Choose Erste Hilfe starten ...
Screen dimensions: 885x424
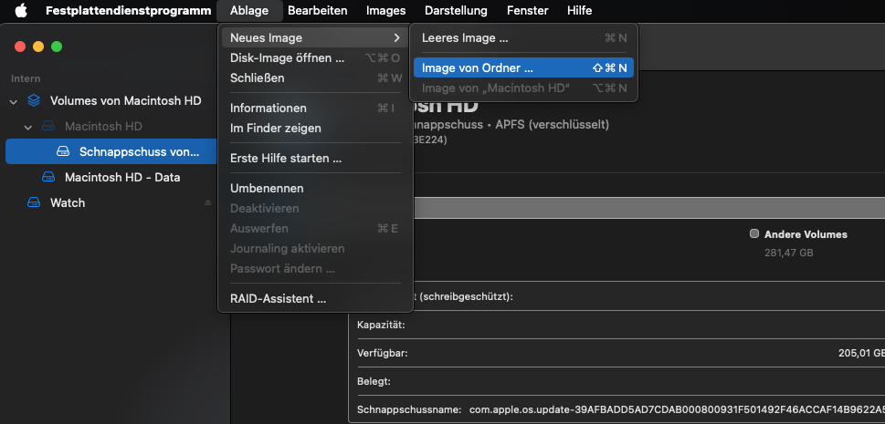click(x=315, y=159)
